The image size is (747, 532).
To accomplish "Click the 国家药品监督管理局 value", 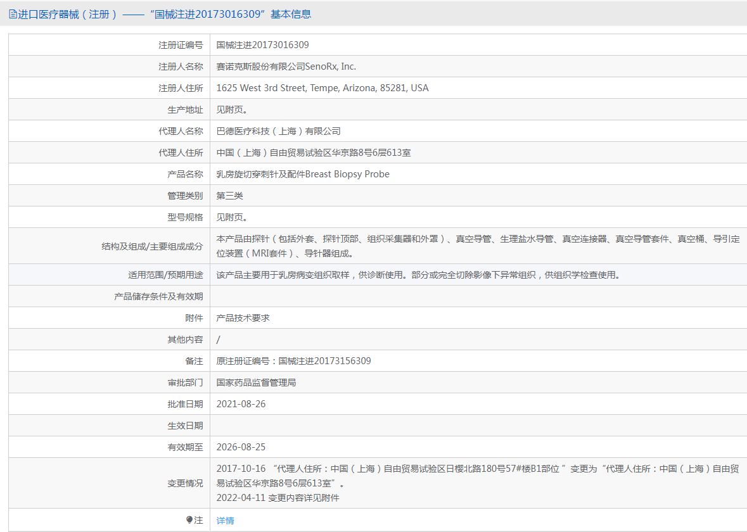I will click(257, 383).
